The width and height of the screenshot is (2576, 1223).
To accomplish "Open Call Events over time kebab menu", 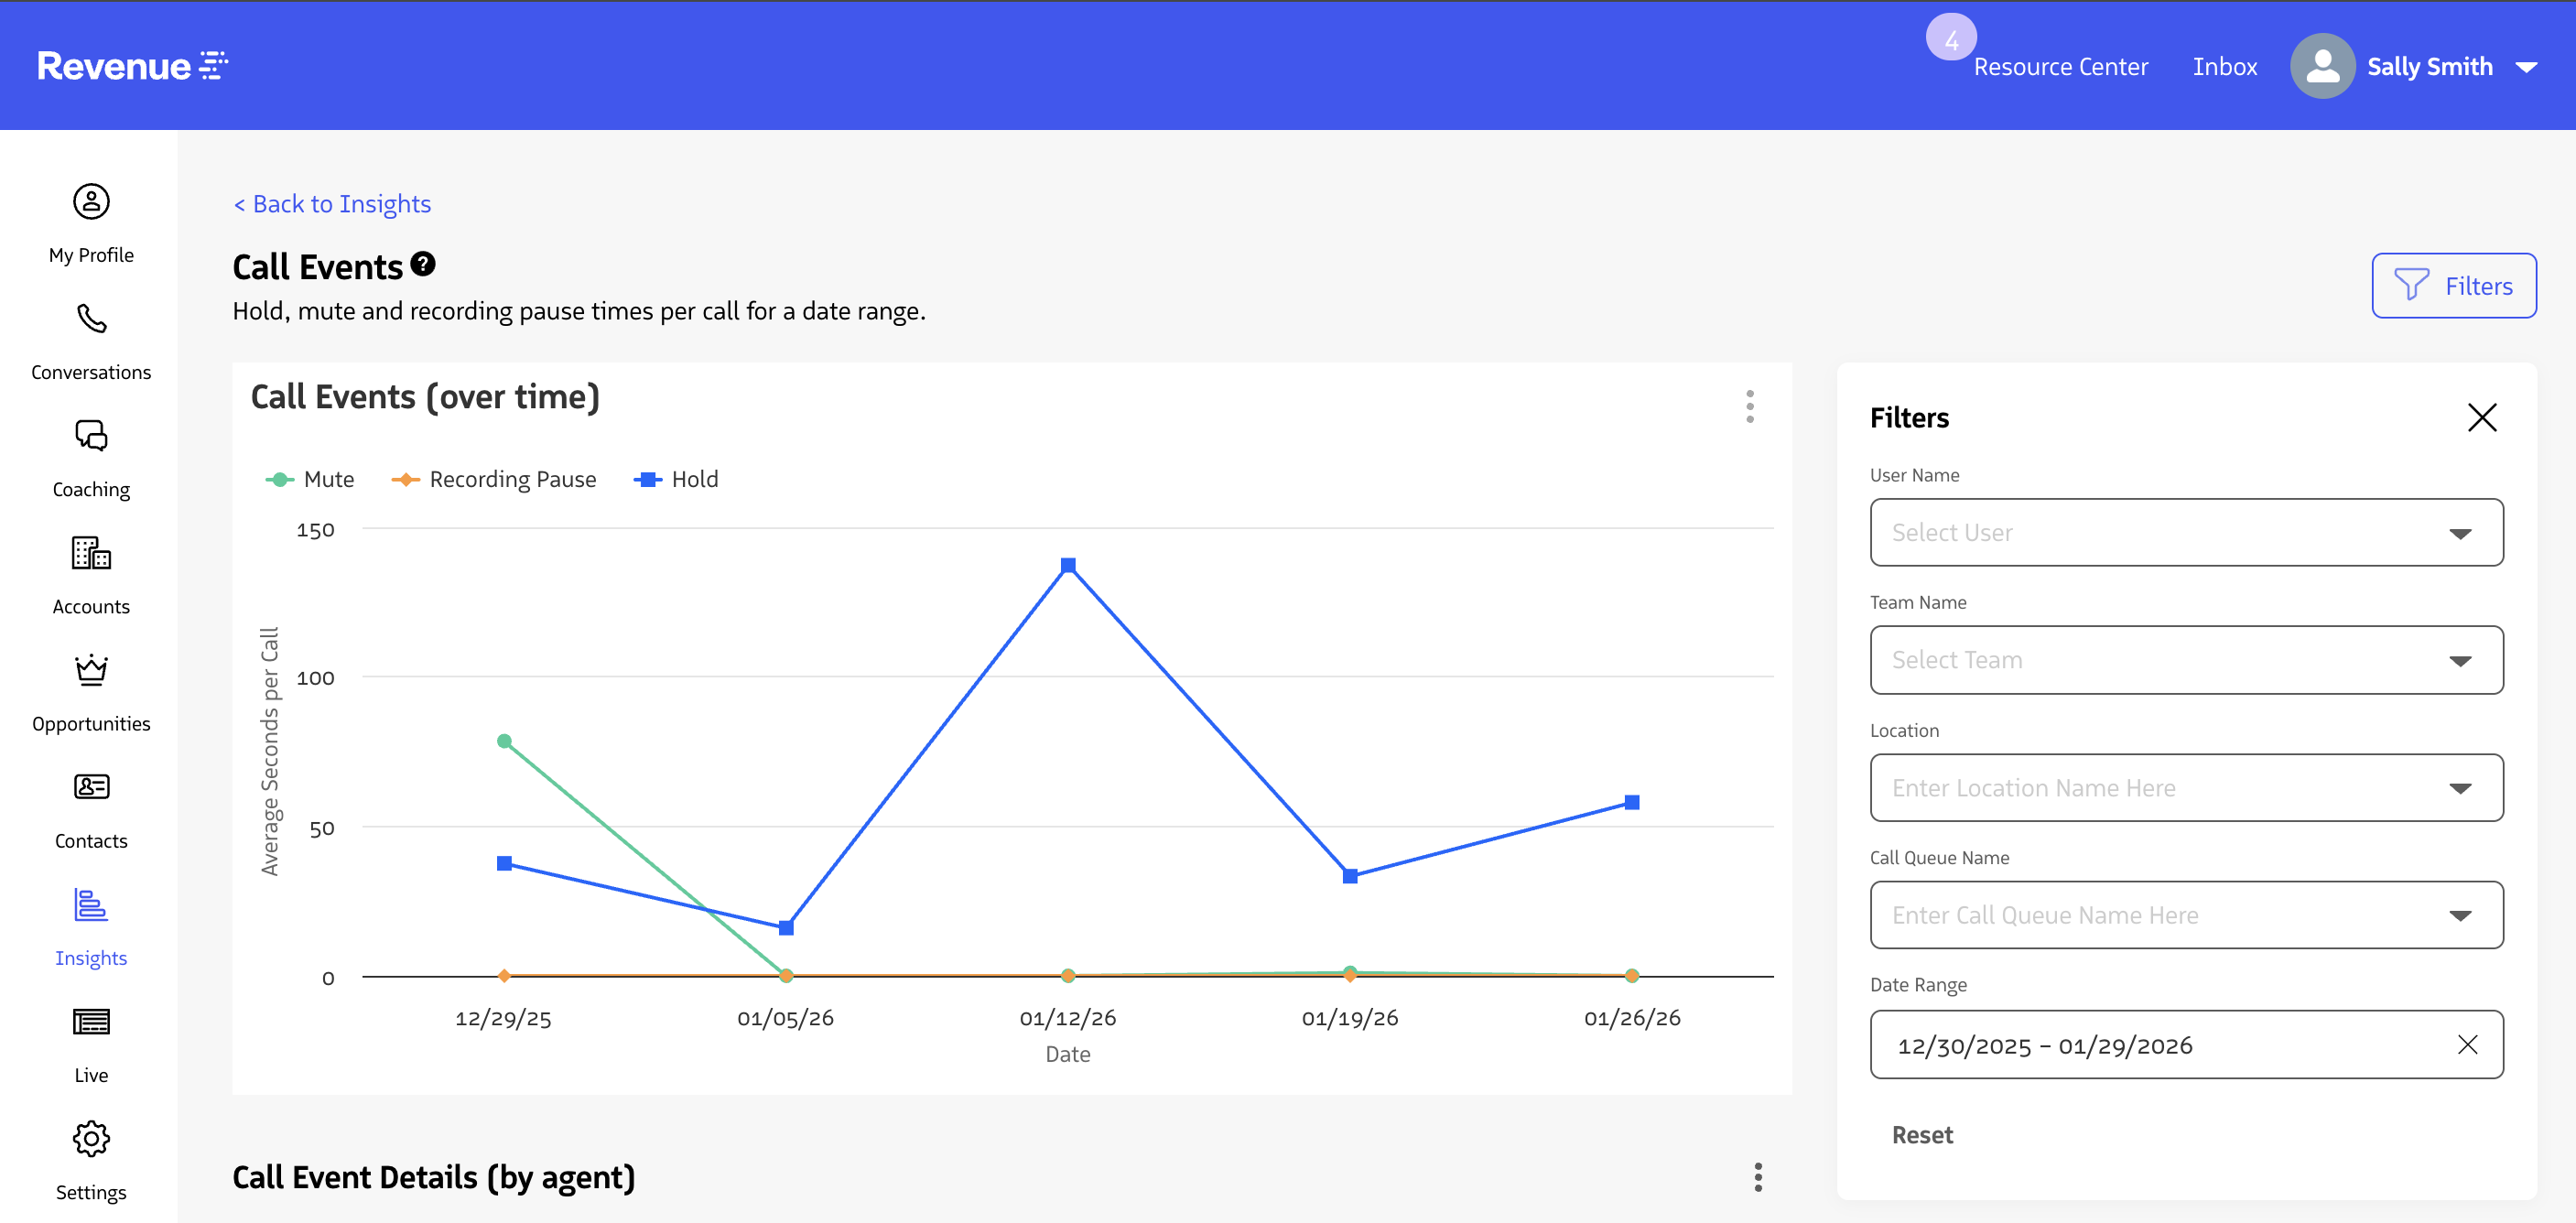I will point(1749,407).
